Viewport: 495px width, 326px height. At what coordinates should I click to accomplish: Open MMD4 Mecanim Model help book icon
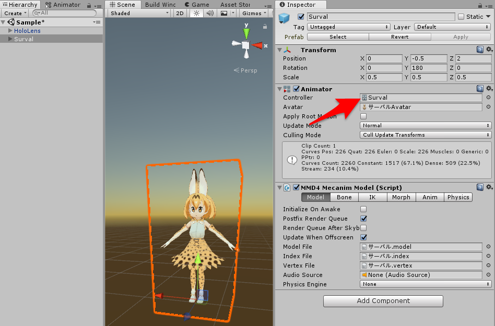(x=480, y=187)
